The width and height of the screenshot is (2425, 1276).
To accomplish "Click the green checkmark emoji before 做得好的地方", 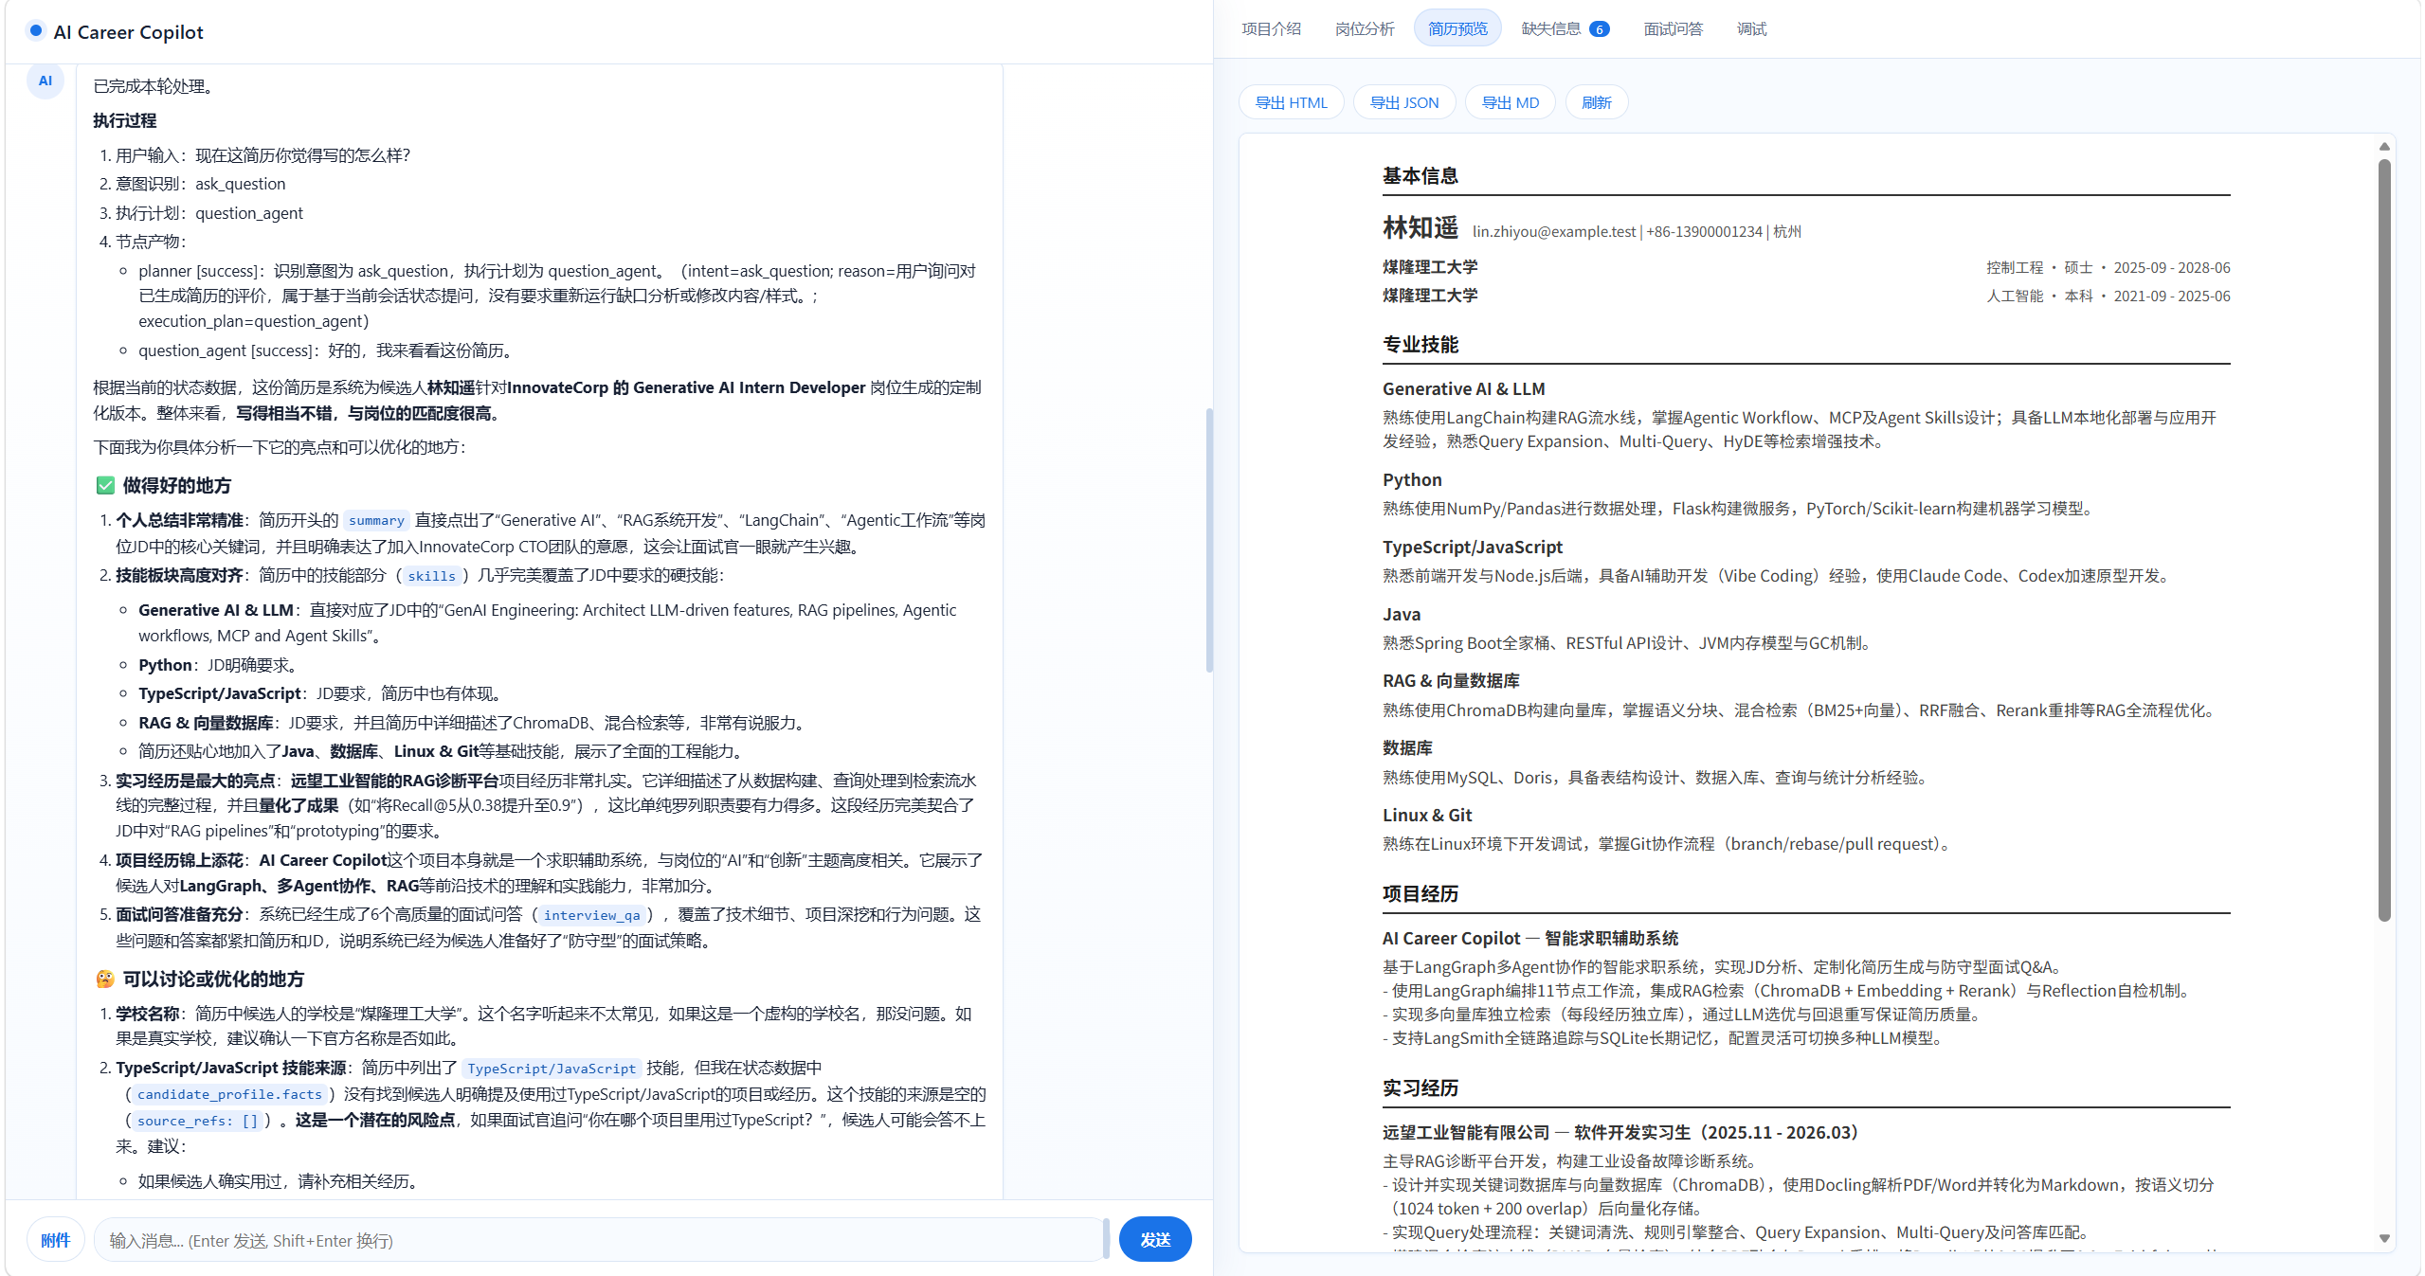I will coord(105,486).
